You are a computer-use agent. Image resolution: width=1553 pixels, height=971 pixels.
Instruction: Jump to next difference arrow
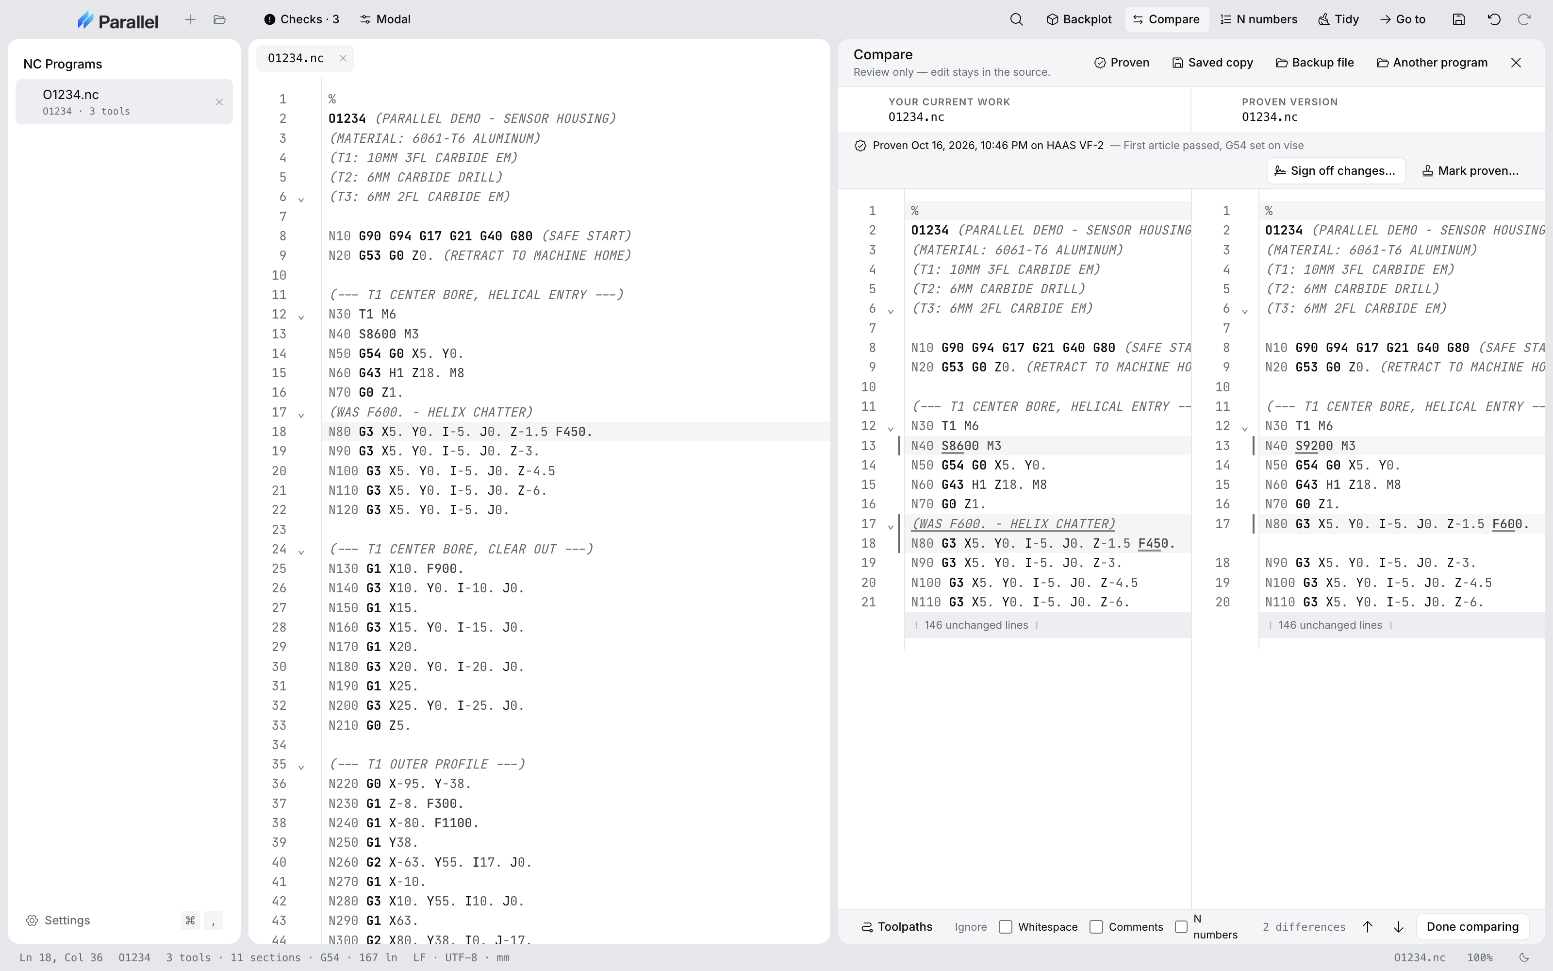pos(1398,927)
